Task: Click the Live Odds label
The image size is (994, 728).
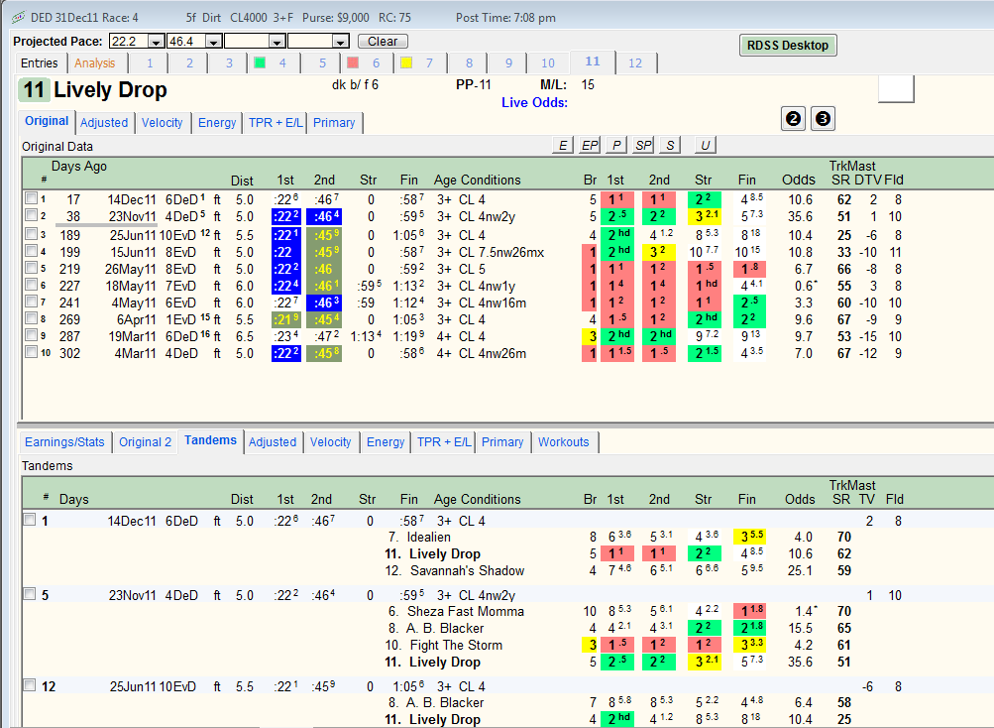Action: click(x=534, y=102)
